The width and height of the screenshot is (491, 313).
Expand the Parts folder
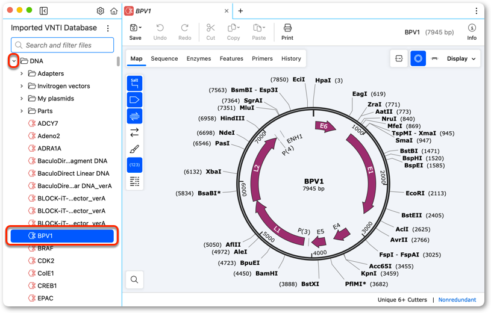point(21,111)
